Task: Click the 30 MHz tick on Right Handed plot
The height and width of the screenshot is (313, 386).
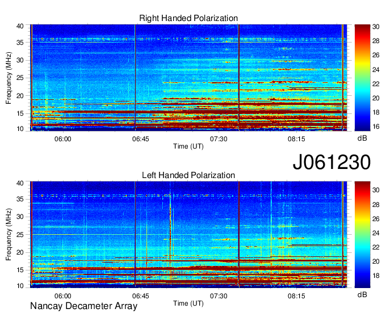Action: click(20, 60)
